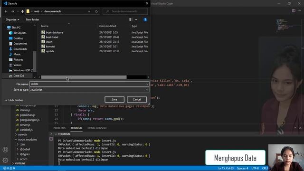Collapse node_modules folder in explorer
Viewport: 304px width, 171px height.
click(28, 139)
